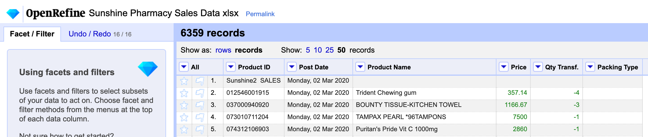Show 25 records per page

pos(330,50)
